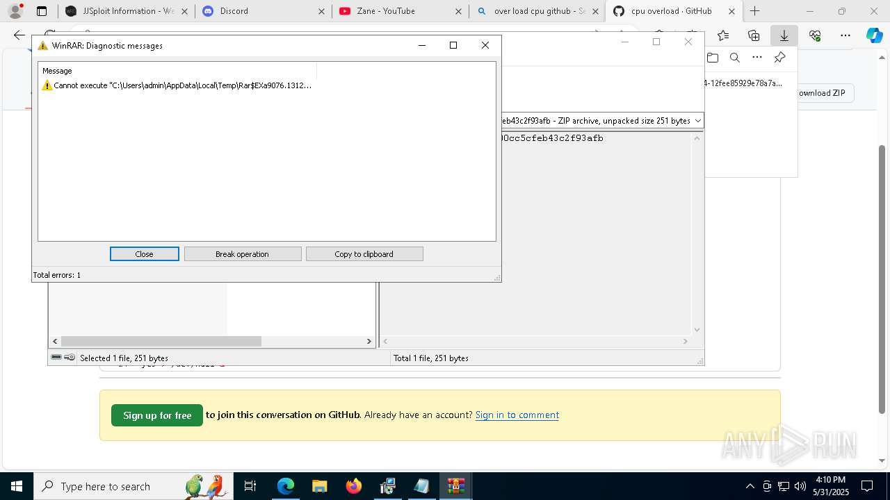
Task: Close the Zane - YouTube tab
Action: click(x=458, y=11)
